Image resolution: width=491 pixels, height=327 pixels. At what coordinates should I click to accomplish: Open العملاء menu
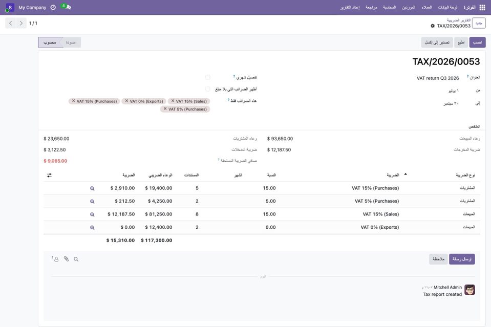(426, 8)
